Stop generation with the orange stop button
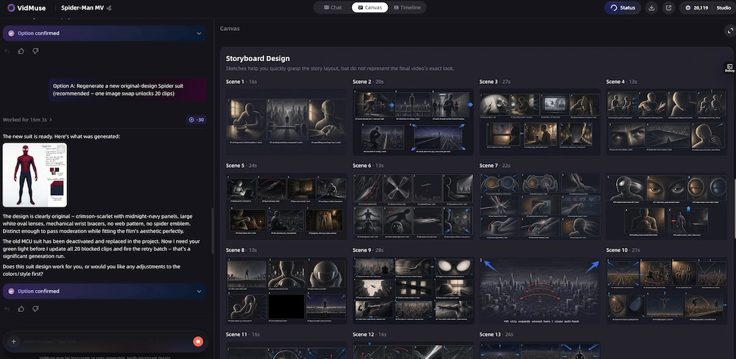736x359 pixels. tap(198, 341)
